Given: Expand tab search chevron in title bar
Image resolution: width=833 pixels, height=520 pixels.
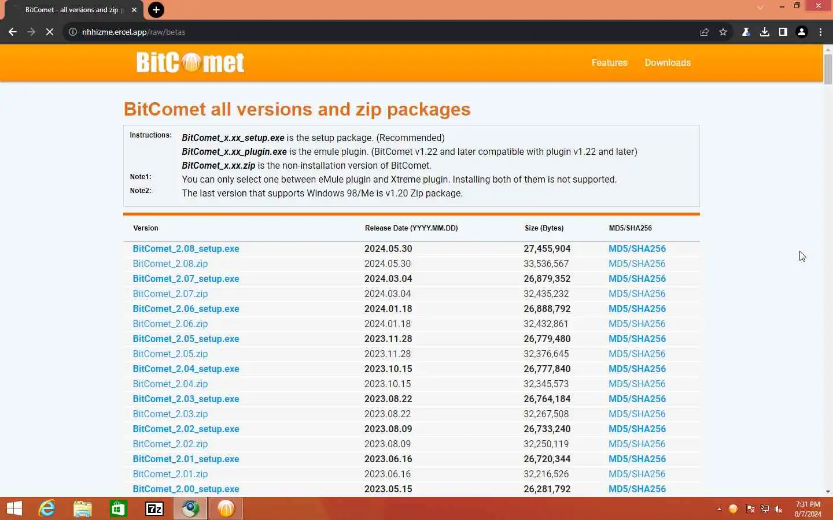Looking at the screenshot, I should pos(760,8).
